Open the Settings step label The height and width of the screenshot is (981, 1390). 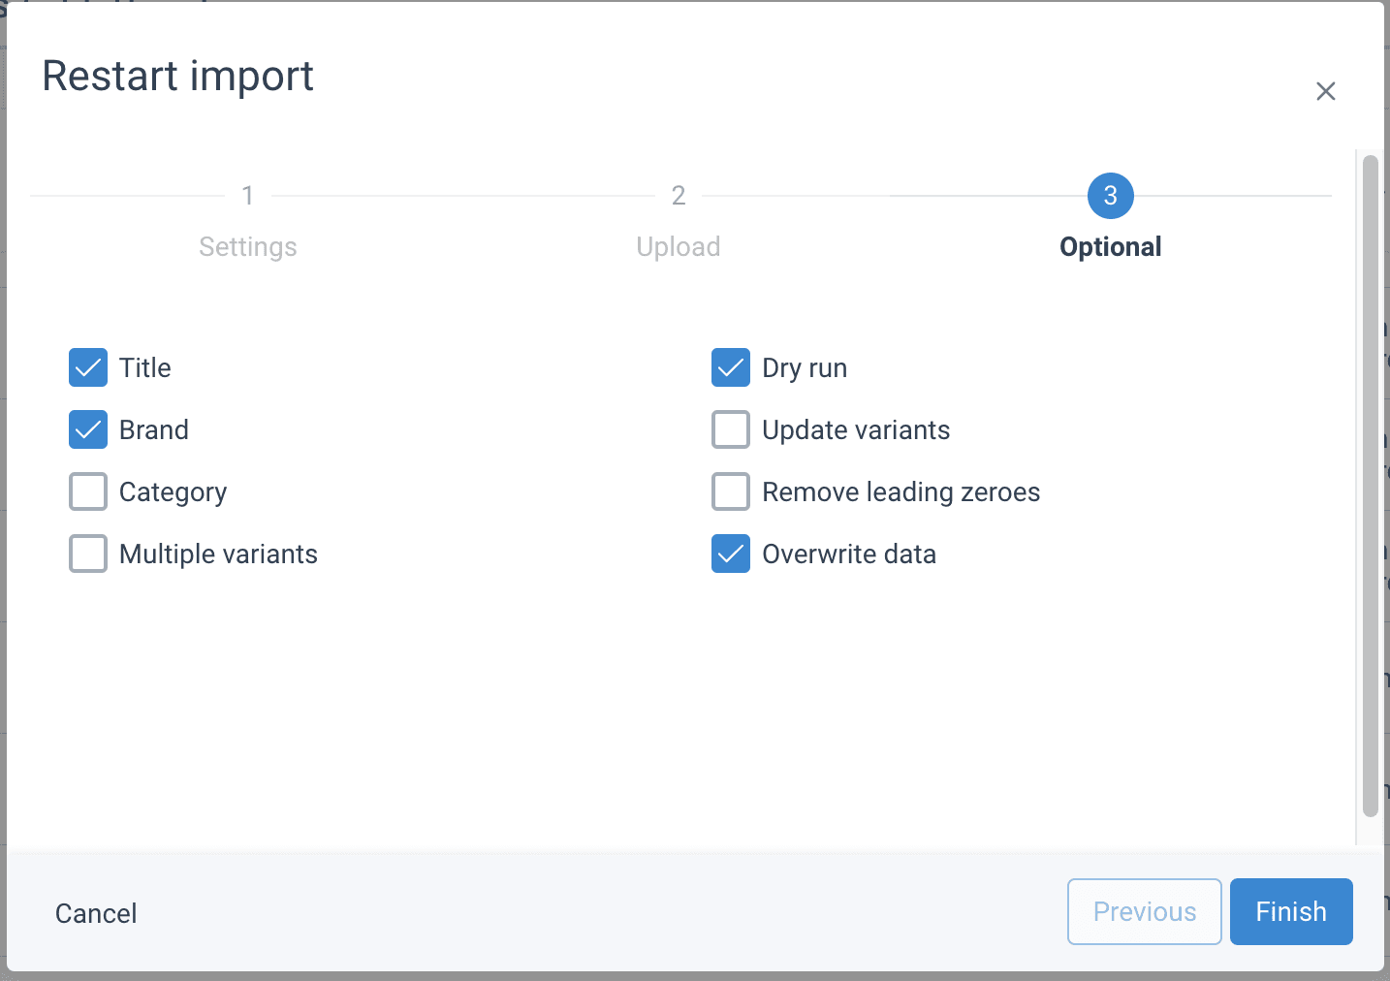click(x=248, y=247)
